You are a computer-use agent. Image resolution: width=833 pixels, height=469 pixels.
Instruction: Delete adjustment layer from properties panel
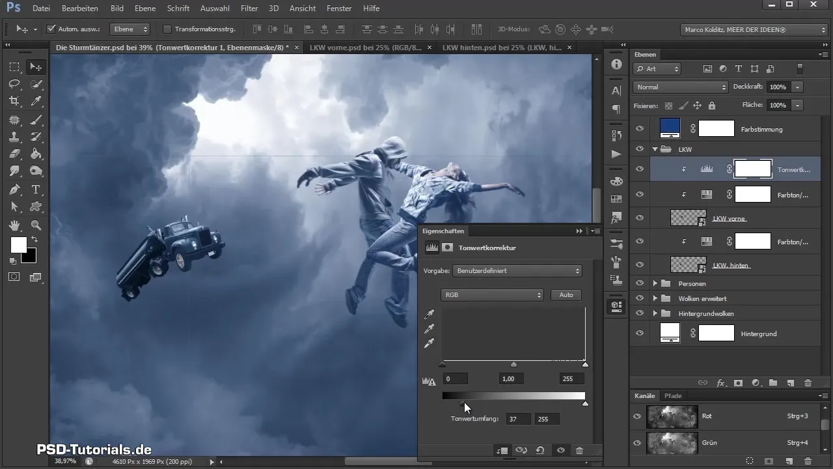coord(579,450)
